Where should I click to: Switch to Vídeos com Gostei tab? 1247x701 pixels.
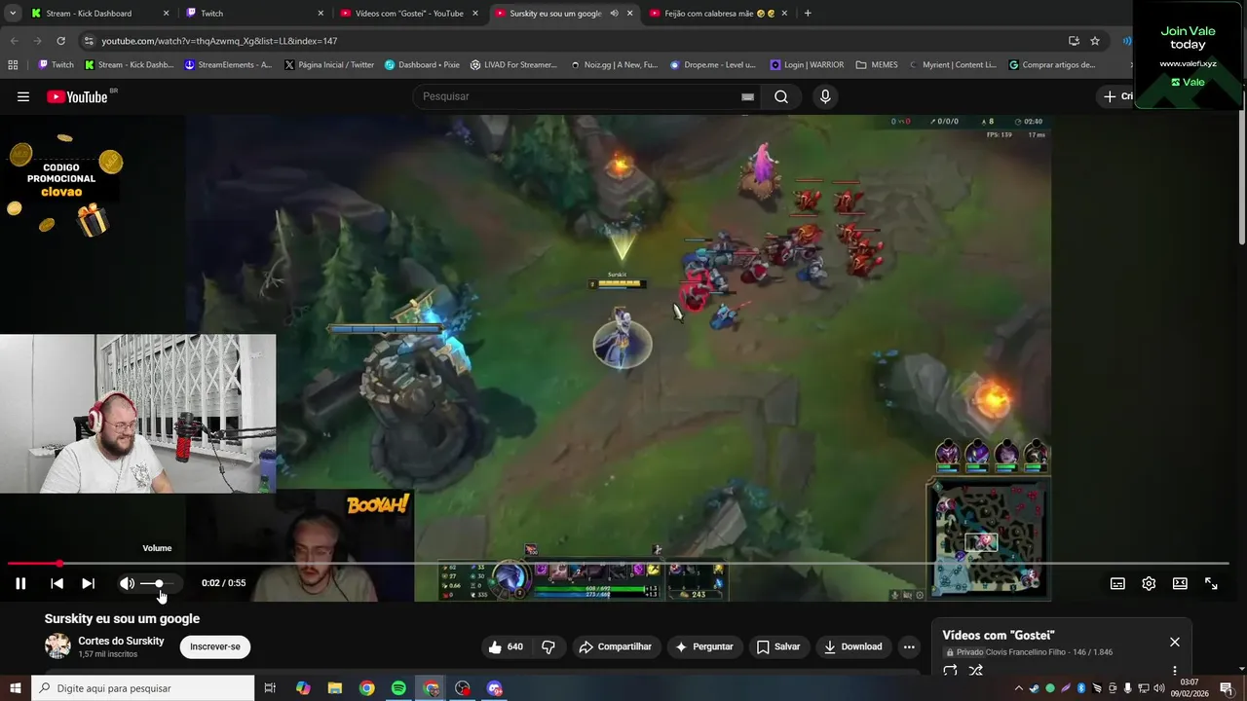[x=409, y=14]
